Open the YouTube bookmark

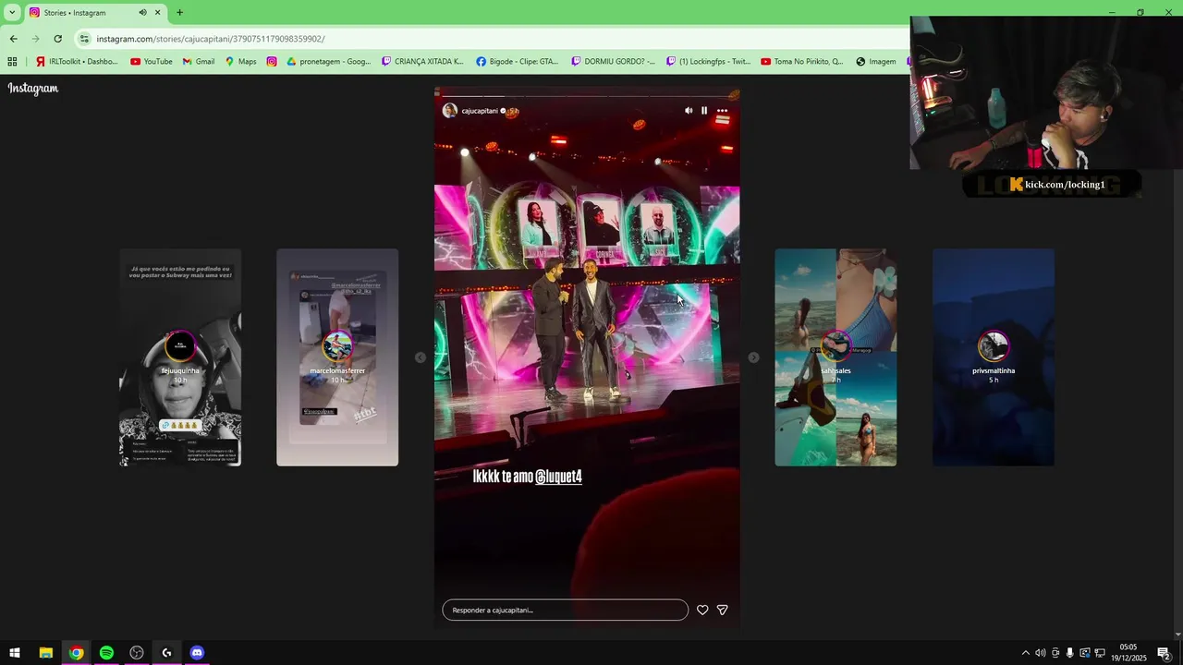tap(152, 62)
